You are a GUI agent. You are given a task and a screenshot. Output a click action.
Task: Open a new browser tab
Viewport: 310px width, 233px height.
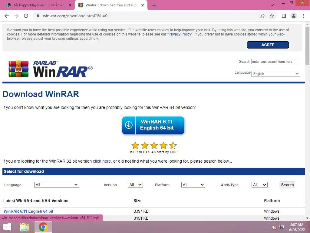tap(154, 5)
